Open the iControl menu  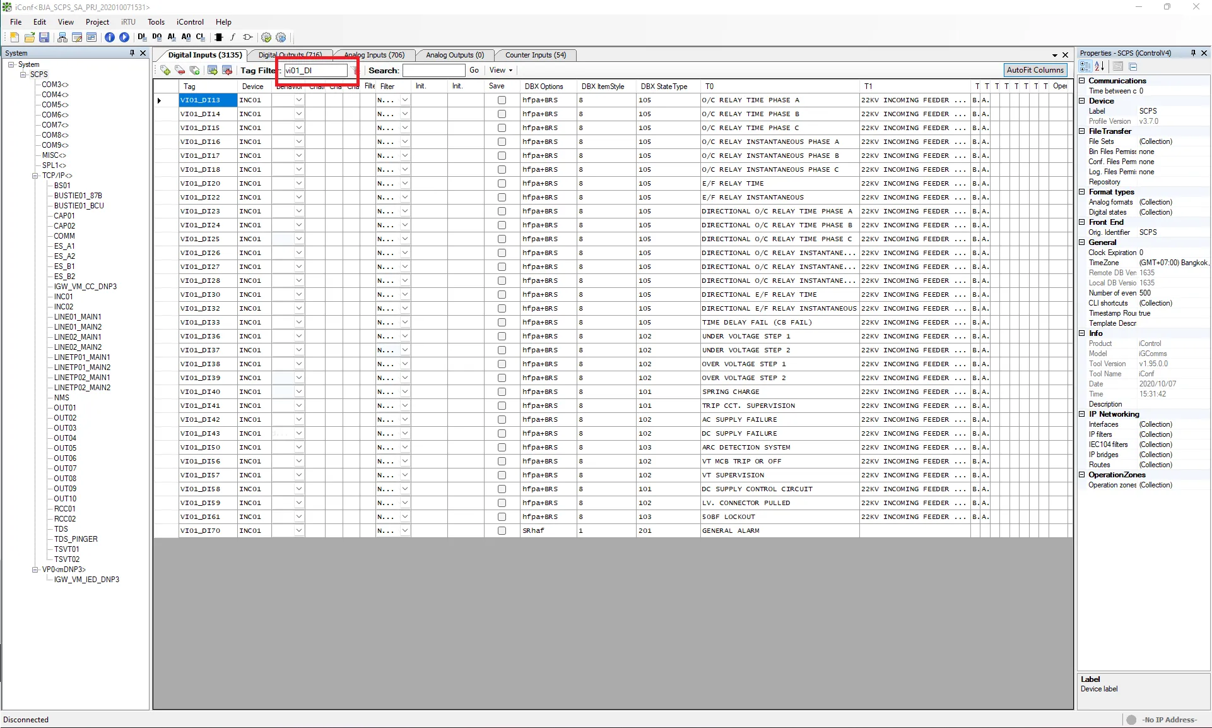coord(190,21)
